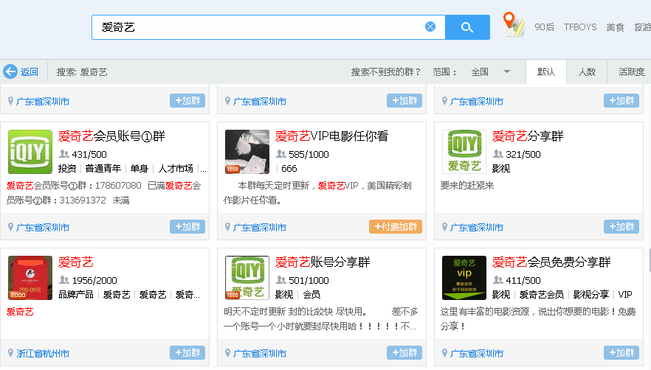Join the 1956/2000 爱奇艺 group via +加群

187,353
